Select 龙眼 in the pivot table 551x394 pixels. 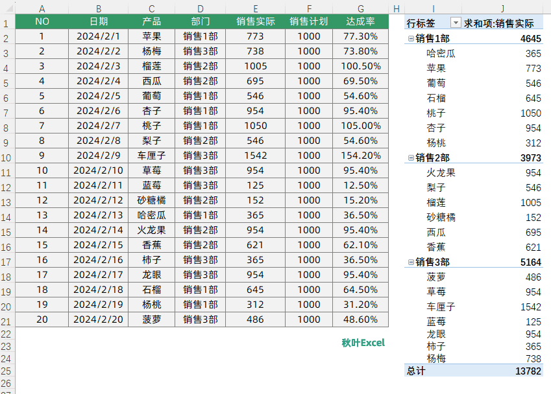(x=436, y=334)
